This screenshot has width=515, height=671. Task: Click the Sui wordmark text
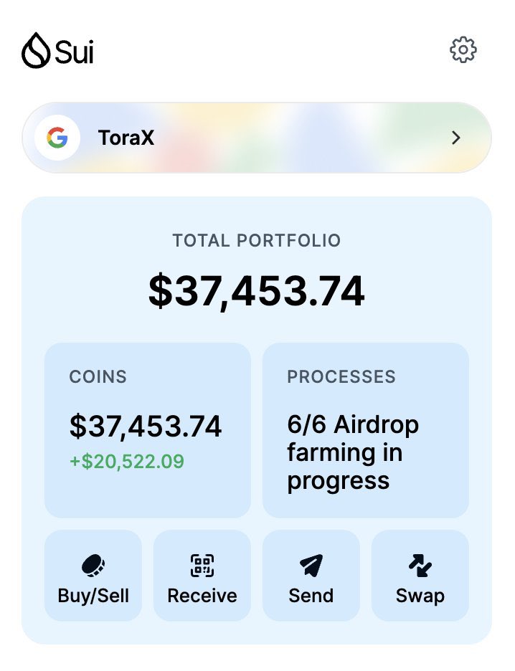[x=74, y=52]
